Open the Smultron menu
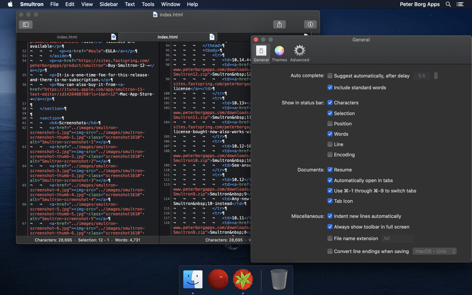Viewport: 472px width, 295px height. 32,4
